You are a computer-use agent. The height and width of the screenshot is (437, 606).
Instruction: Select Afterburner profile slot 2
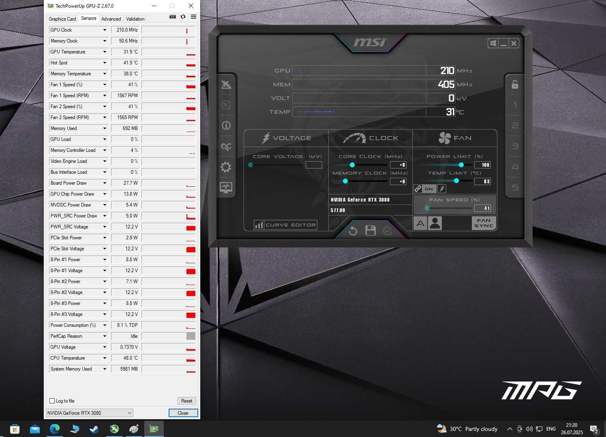(515, 126)
